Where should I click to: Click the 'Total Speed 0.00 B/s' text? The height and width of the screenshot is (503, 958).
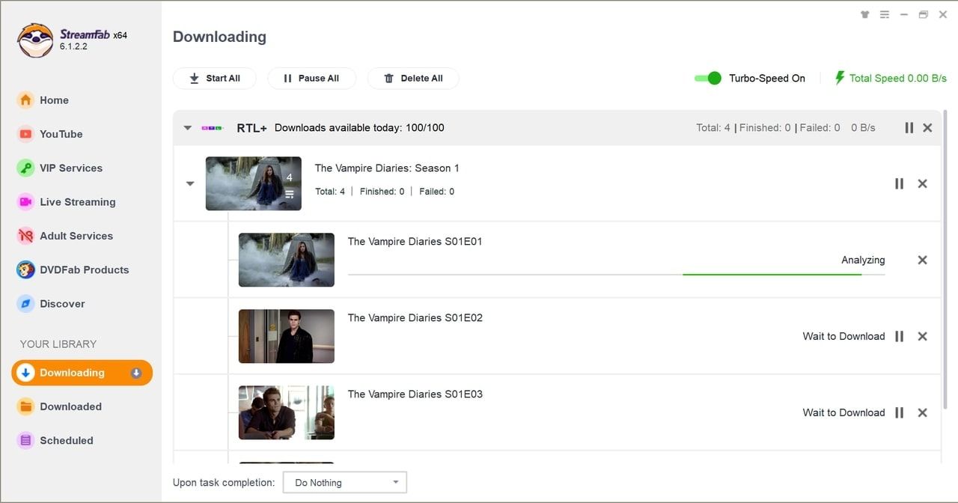tap(898, 78)
